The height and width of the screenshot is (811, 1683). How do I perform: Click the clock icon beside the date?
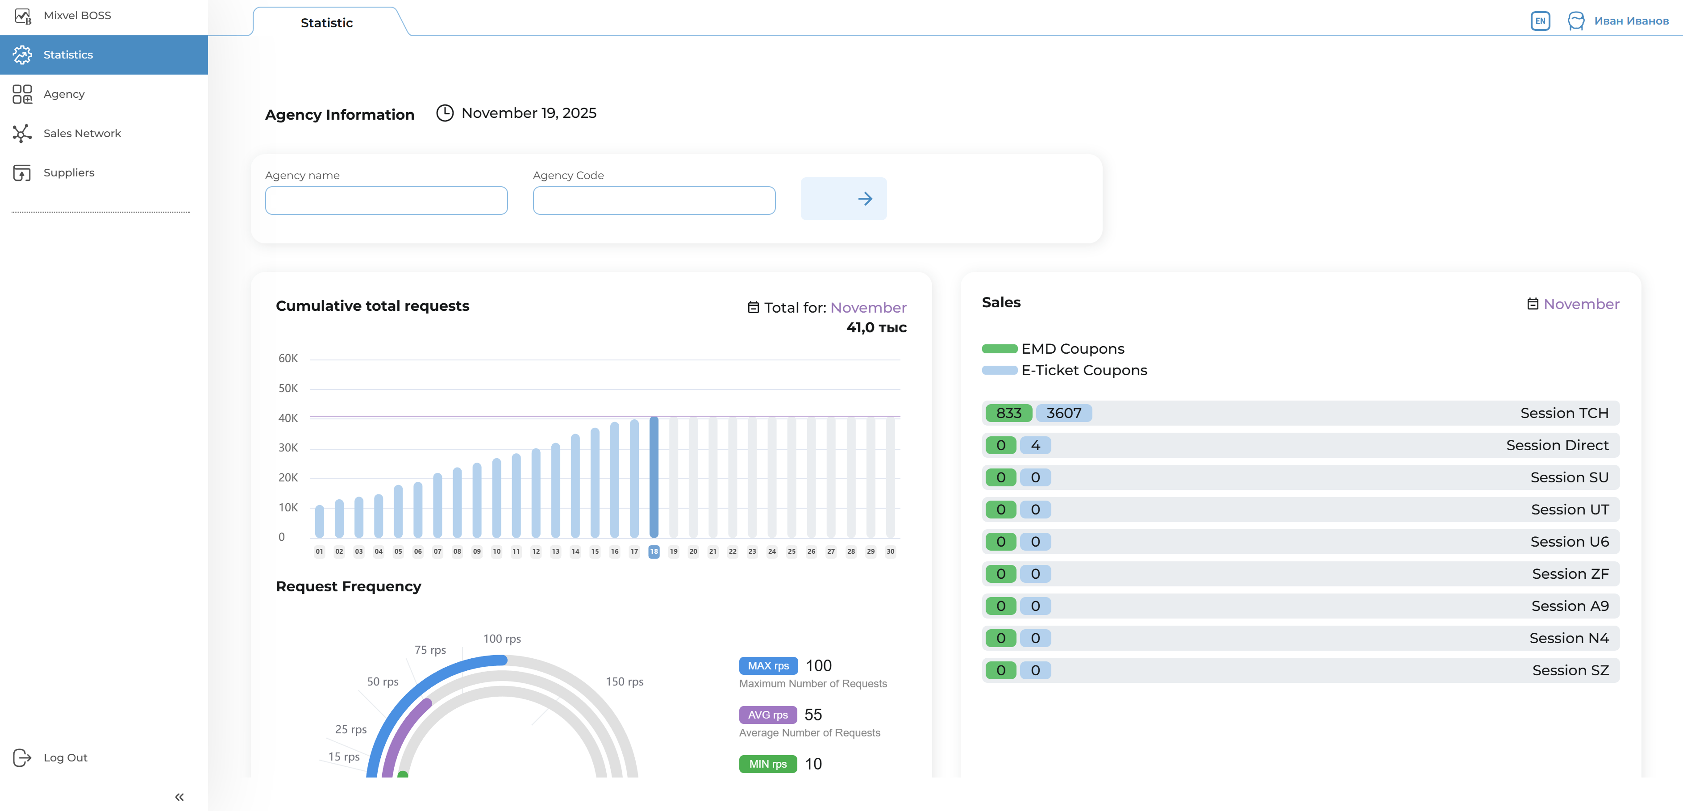[445, 113]
